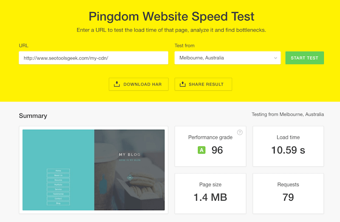The height and width of the screenshot is (222, 340).
Task: Click the SHARE RESULT button label
Action: click(206, 84)
